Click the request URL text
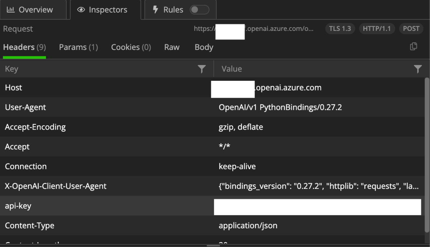The width and height of the screenshot is (430, 247). pyautogui.click(x=280, y=29)
